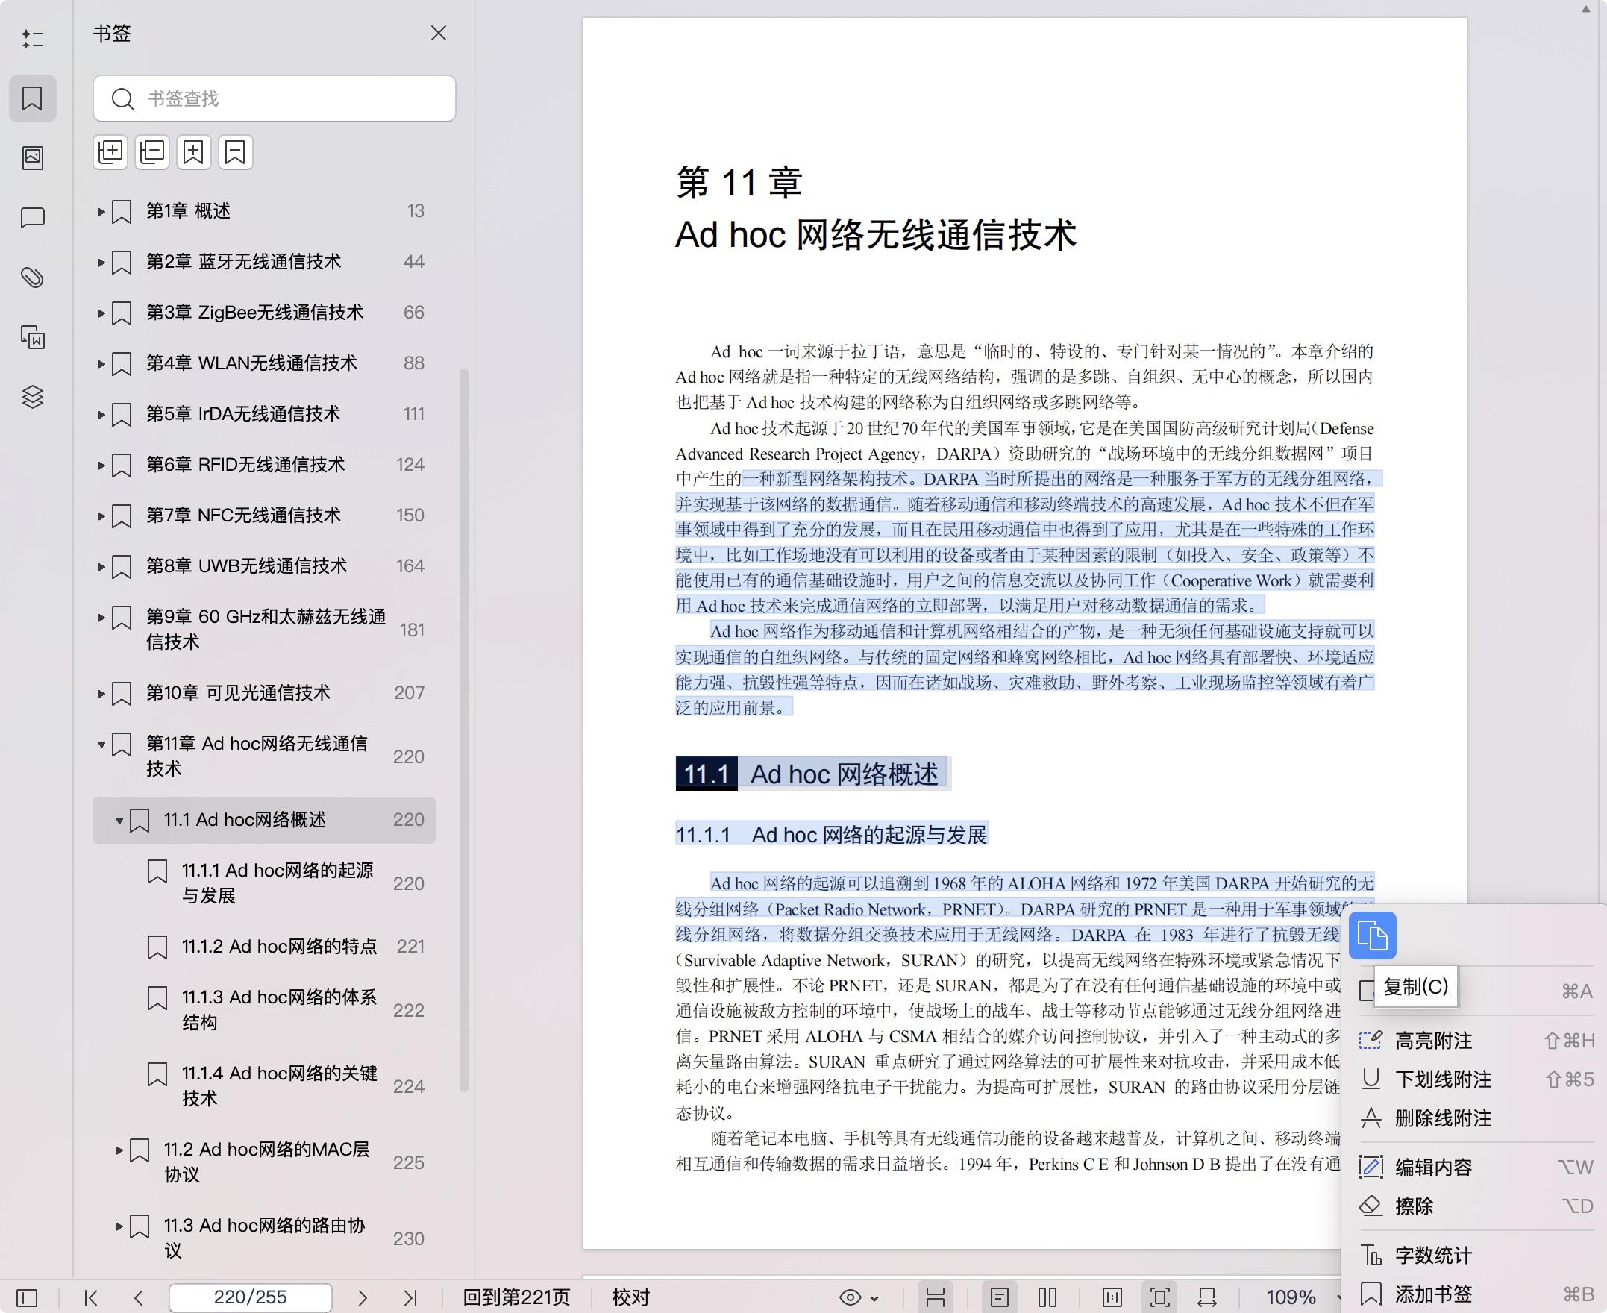The width and height of the screenshot is (1607, 1313).
Task: Toggle the sidebar with bottom-left panel icon
Action: [x=27, y=1298]
